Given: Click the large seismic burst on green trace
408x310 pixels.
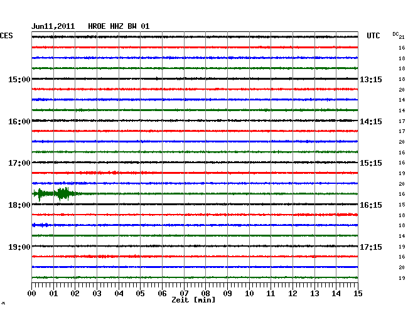Looking at the screenshot, I should [56, 194].
